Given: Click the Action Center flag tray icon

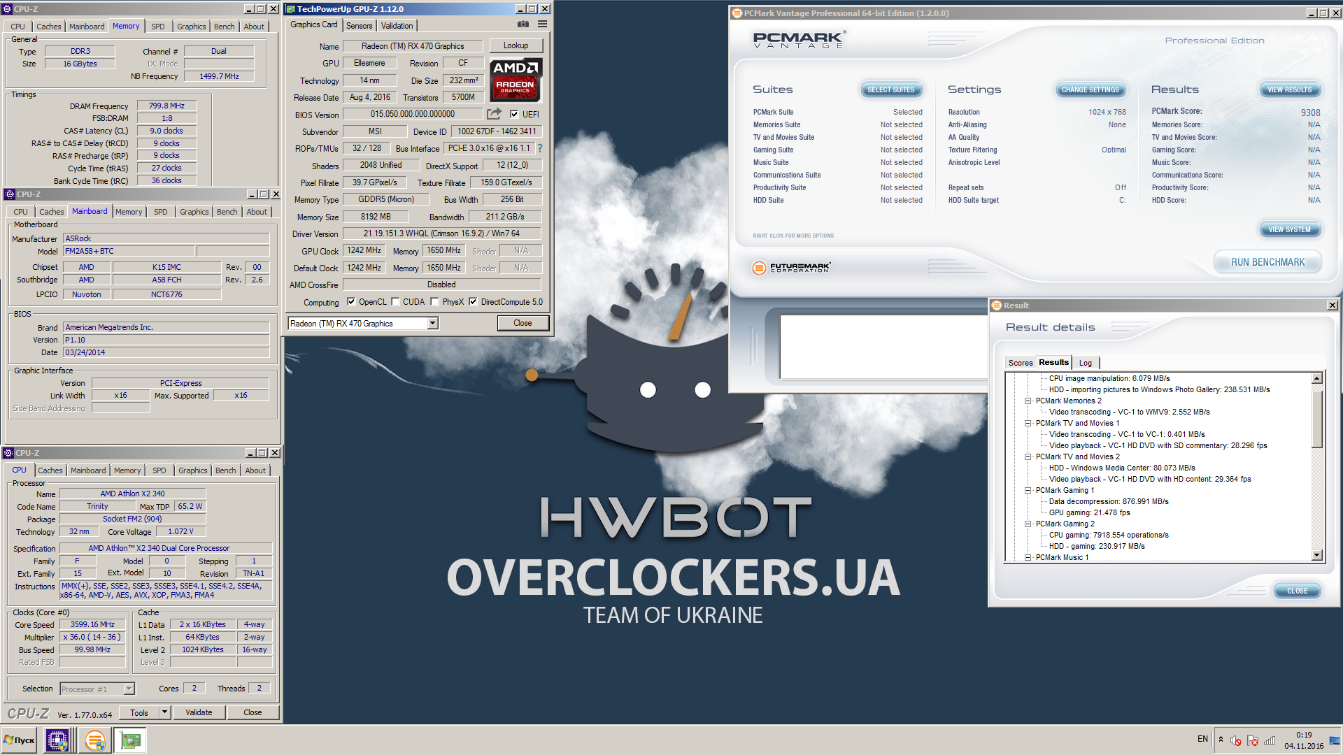Looking at the screenshot, I should click(x=1253, y=740).
